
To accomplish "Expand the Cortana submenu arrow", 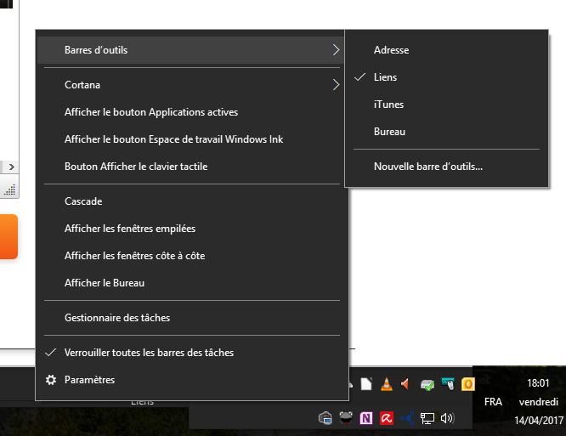I will 336,85.
